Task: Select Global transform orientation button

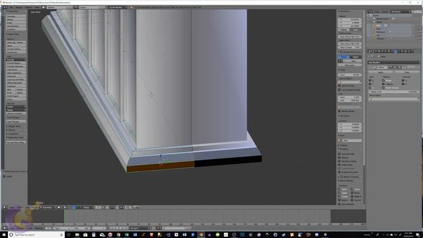Action: 344,30
